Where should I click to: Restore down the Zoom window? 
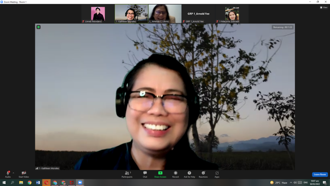coord(318,2)
